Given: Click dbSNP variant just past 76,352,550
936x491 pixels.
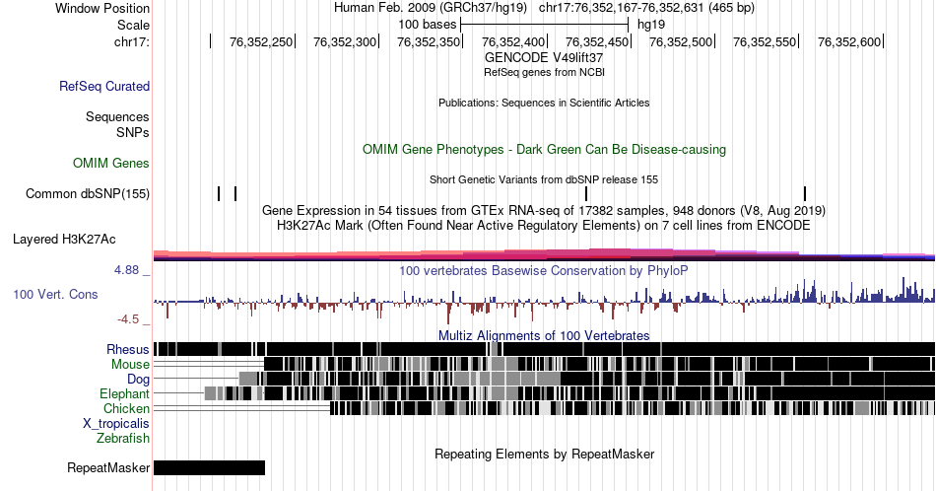Looking at the screenshot, I should [805, 193].
